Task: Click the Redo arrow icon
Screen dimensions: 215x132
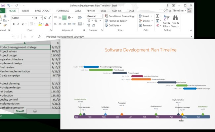Action: click(x=17, y=5)
